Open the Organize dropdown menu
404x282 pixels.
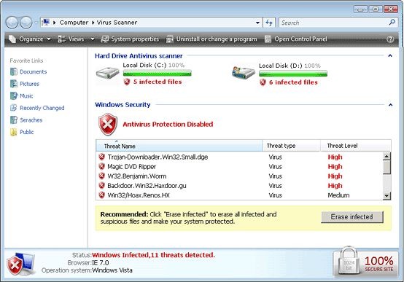30,39
